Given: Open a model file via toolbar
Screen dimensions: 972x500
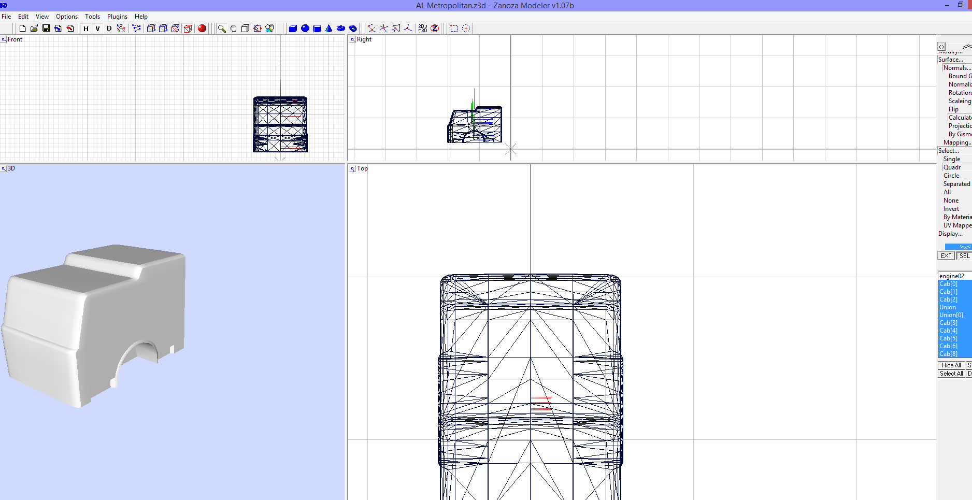Looking at the screenshot, I should [34, 28].
